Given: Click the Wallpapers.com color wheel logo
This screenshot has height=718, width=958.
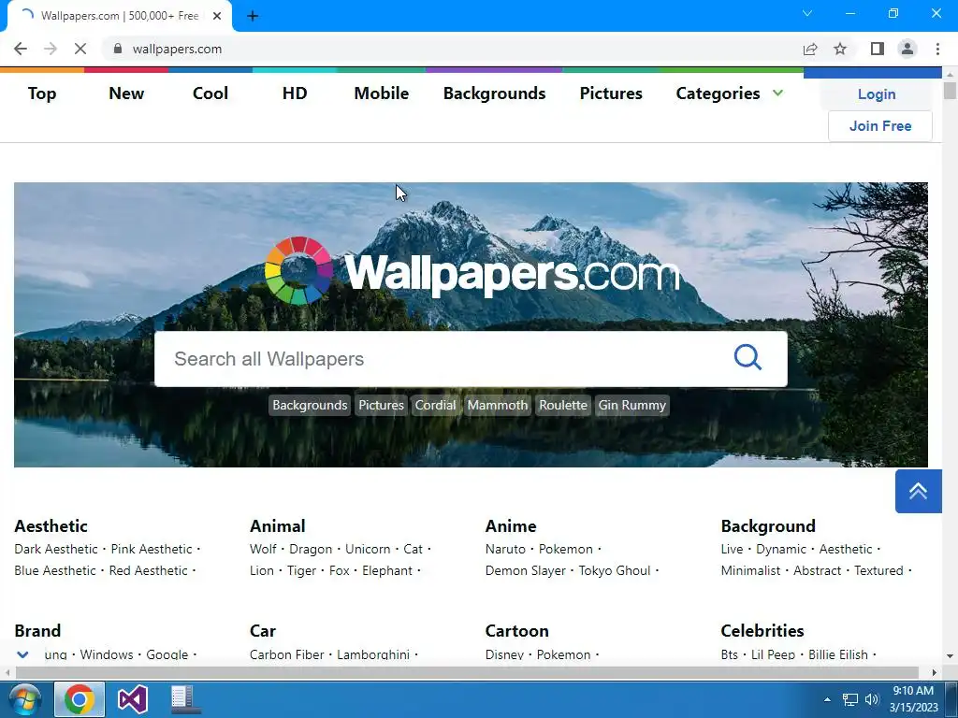Looking at the screenshot, I should click(x=298, y=270).
